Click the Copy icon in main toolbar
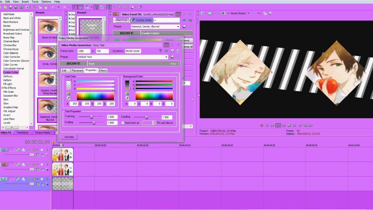Image resolution: width=373 pixels, height=210 pixels. 40,7
